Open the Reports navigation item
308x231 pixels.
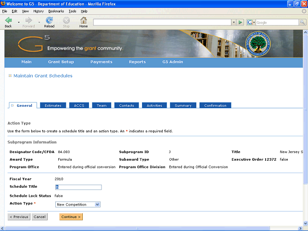pos(137,62)
